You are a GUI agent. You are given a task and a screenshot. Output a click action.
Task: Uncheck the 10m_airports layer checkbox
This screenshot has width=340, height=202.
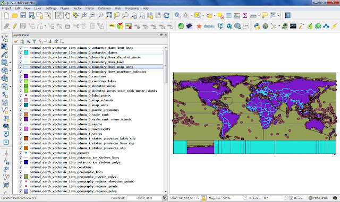click(20, 153)
